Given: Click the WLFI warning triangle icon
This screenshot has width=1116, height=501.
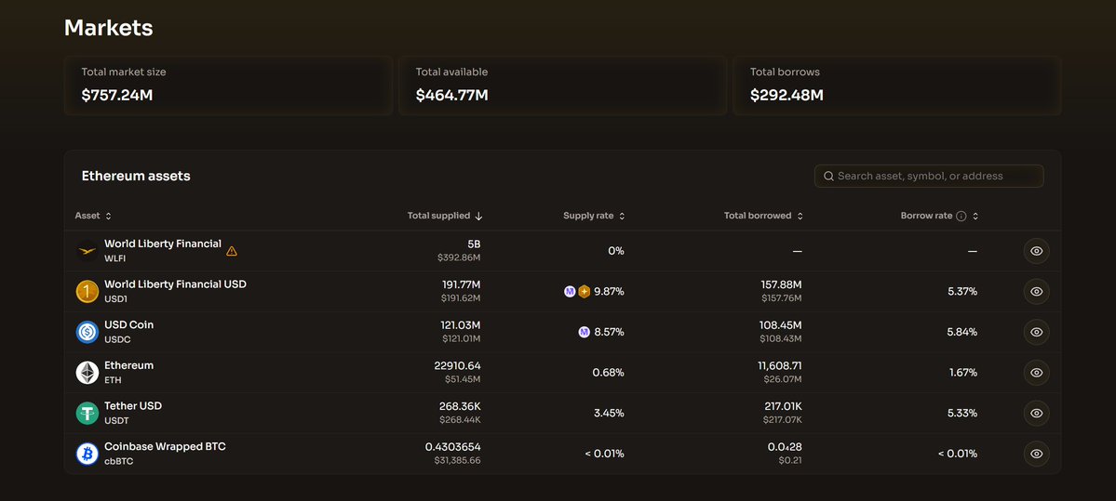Looking at the screenshot, I should 232,251.
